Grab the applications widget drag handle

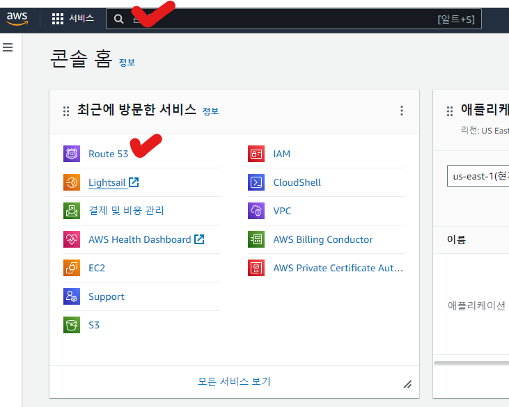[x=450, y=111]
